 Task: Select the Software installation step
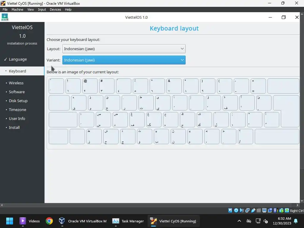click(x=22, y=92)
